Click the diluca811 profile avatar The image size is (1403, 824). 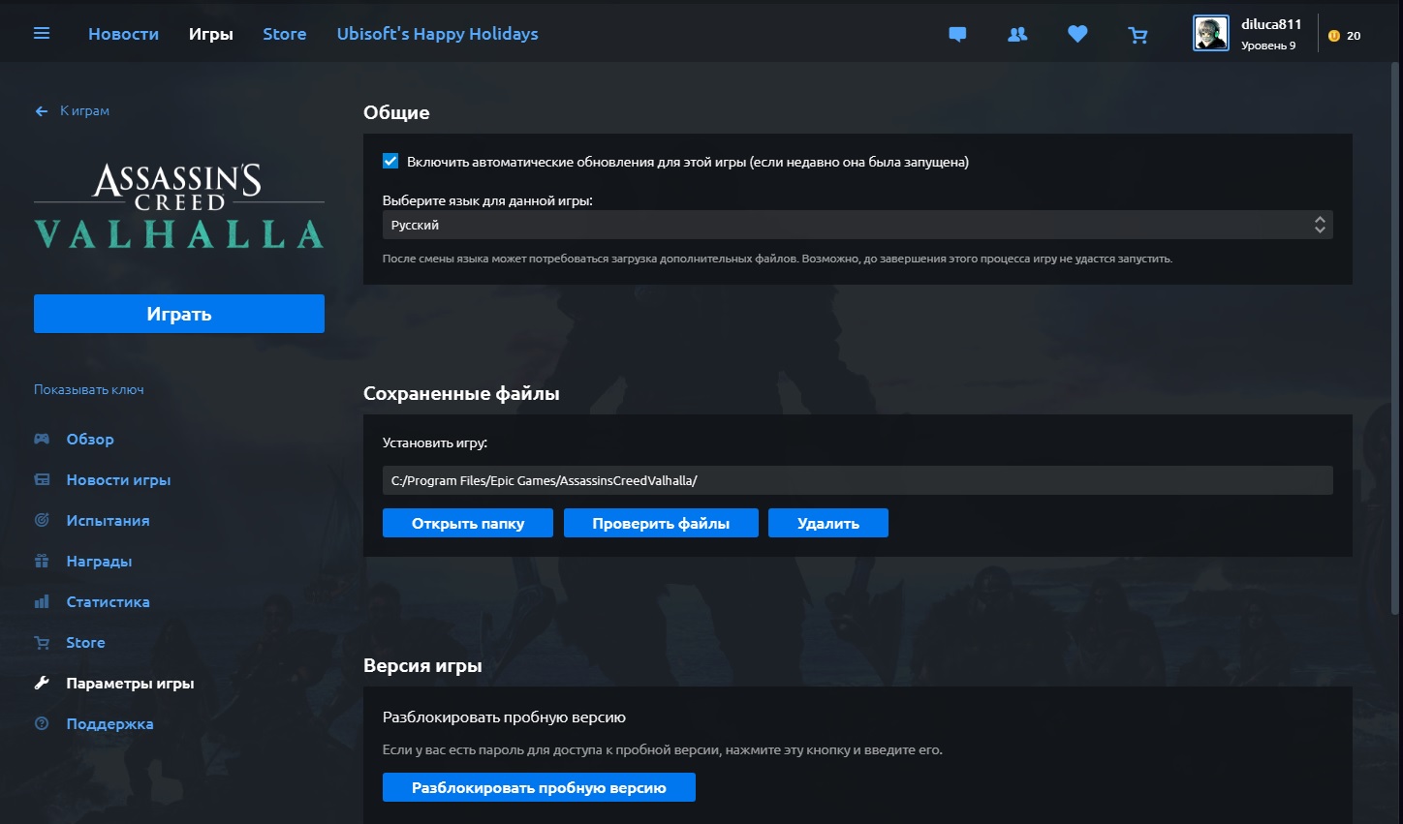pos(1210,33)
